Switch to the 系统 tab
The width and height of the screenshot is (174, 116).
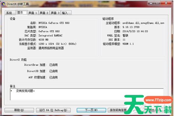coord(10,13)
